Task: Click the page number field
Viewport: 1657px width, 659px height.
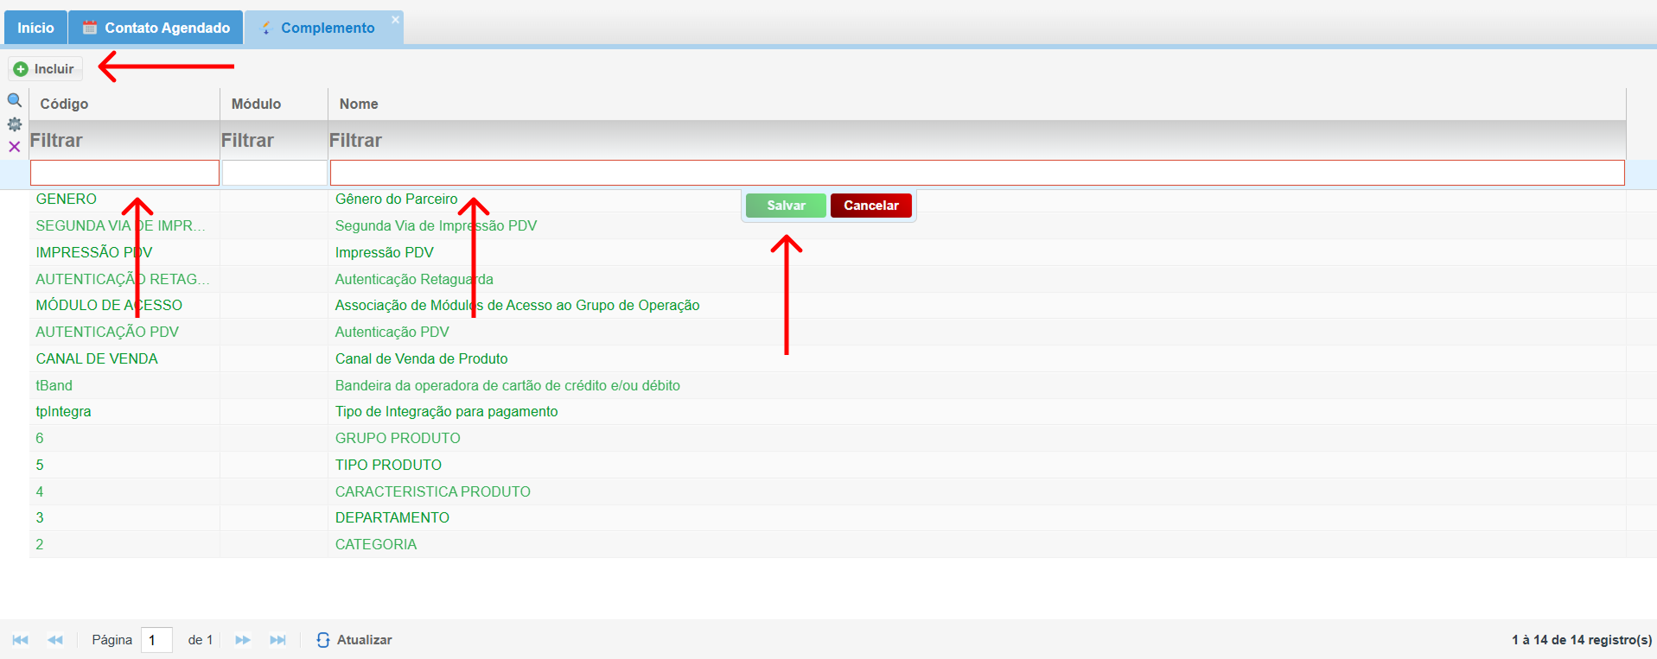Action: coord(156,640)
